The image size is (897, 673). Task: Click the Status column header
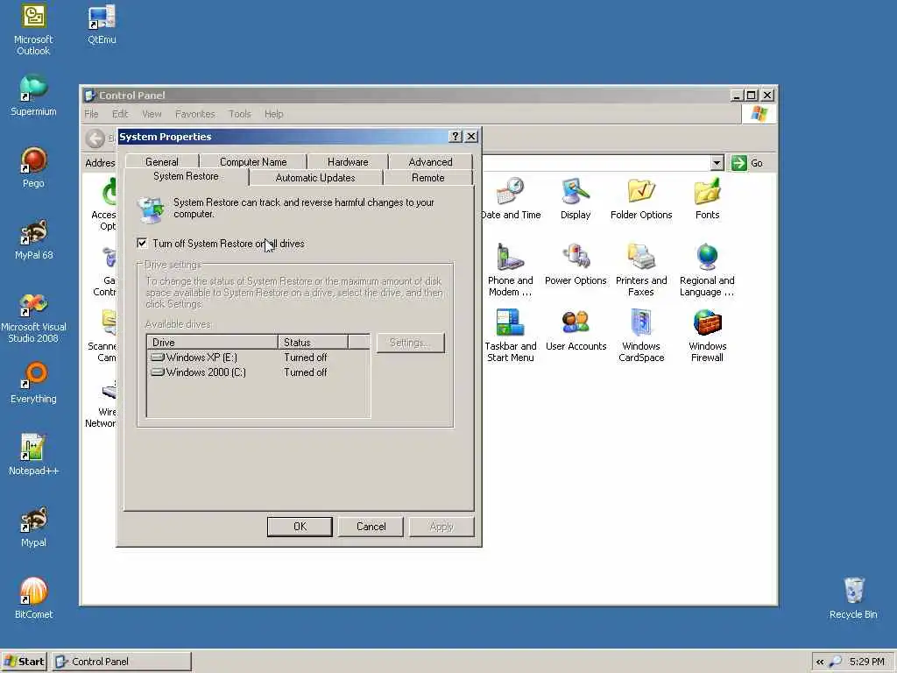click(x=313, y=343)
